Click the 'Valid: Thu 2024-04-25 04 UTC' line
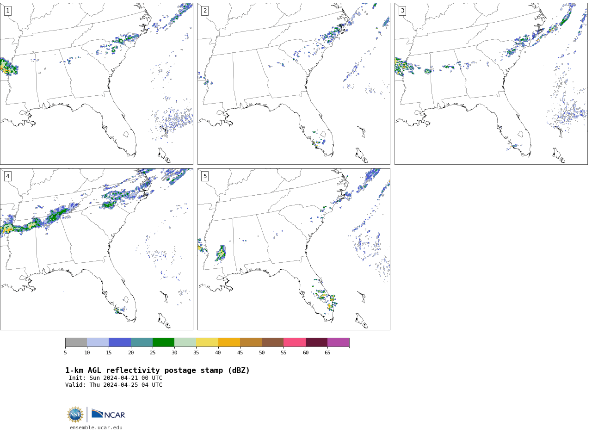The width and height of the screenshot is (592, 433). [x=114, y=385]
